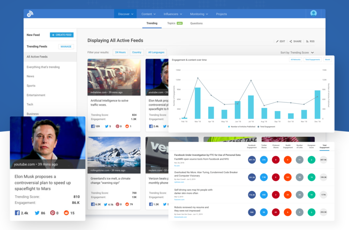349x230 pixels.
Task: Click the Greenland glacier article thumbnail
Action: 114,155
